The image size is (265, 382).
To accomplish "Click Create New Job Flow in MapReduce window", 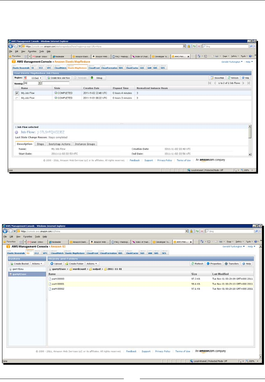I will click(59, 78).
